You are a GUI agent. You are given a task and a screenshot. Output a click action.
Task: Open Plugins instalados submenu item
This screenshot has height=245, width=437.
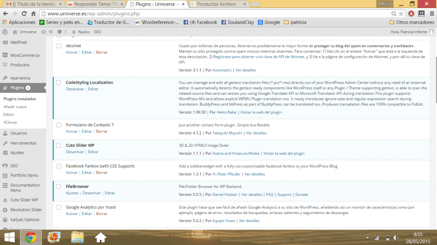(20, 99)
